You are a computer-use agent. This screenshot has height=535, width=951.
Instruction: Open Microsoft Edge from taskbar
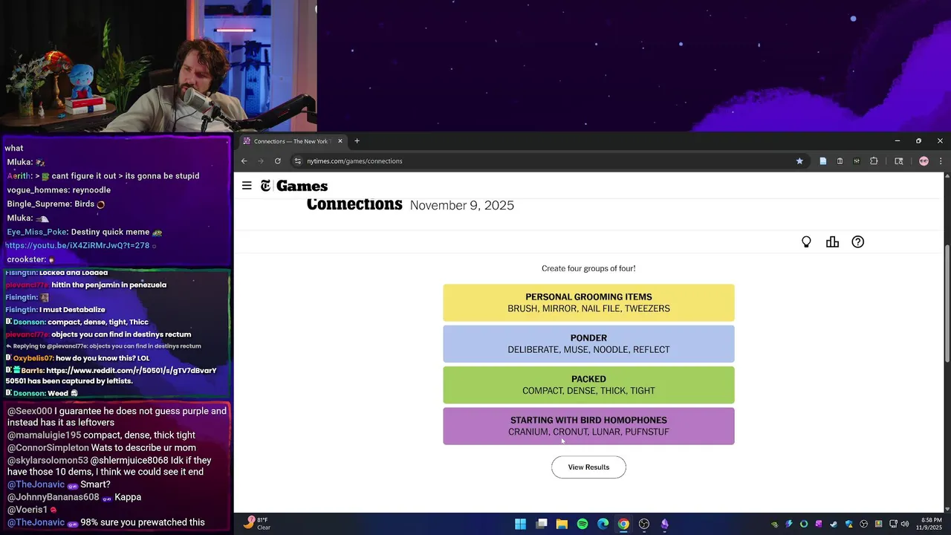point(603,524)
